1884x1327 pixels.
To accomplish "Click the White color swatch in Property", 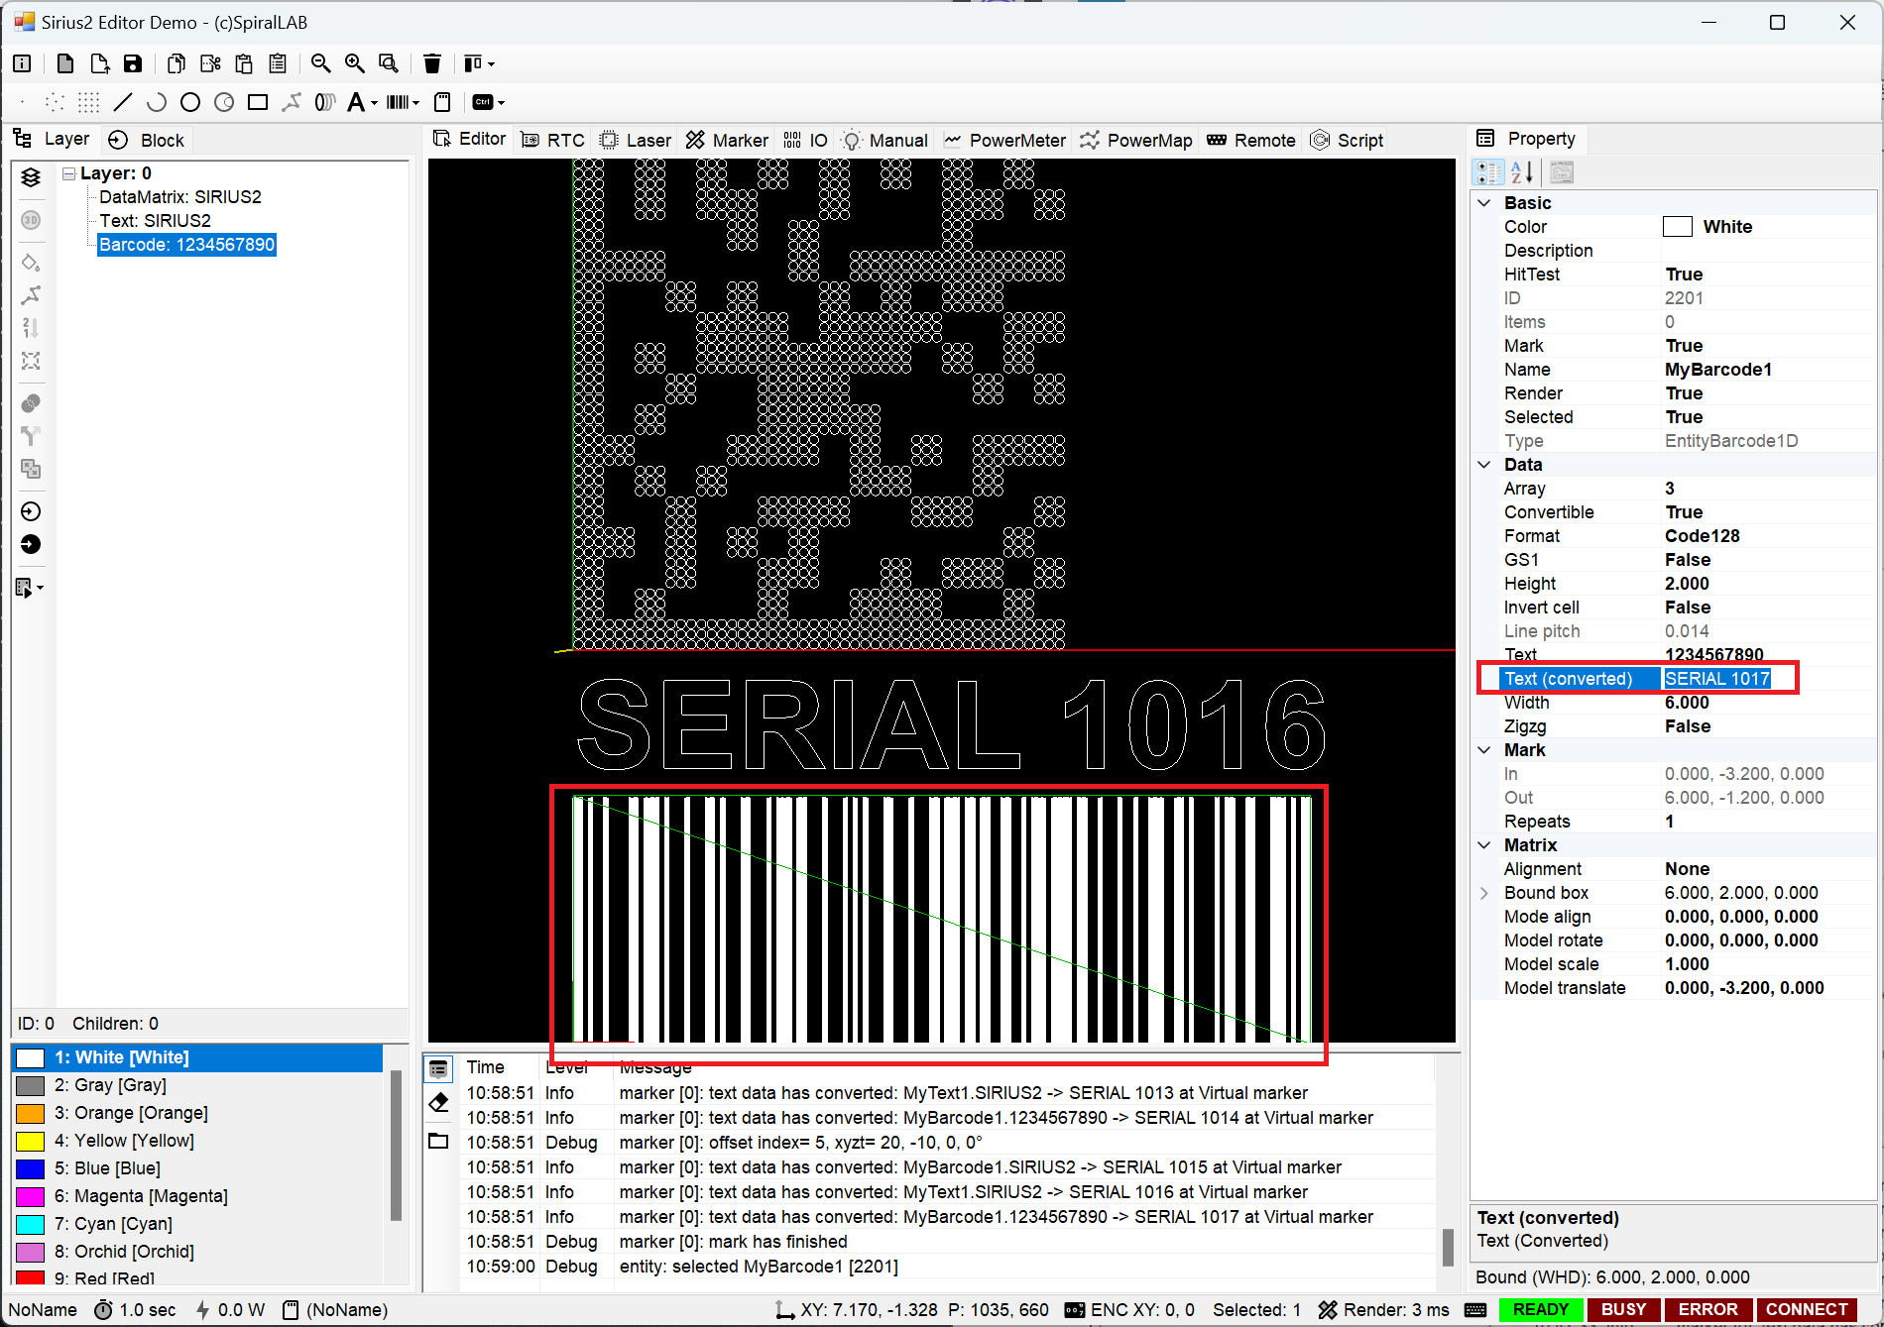I will coord(1677,227).
